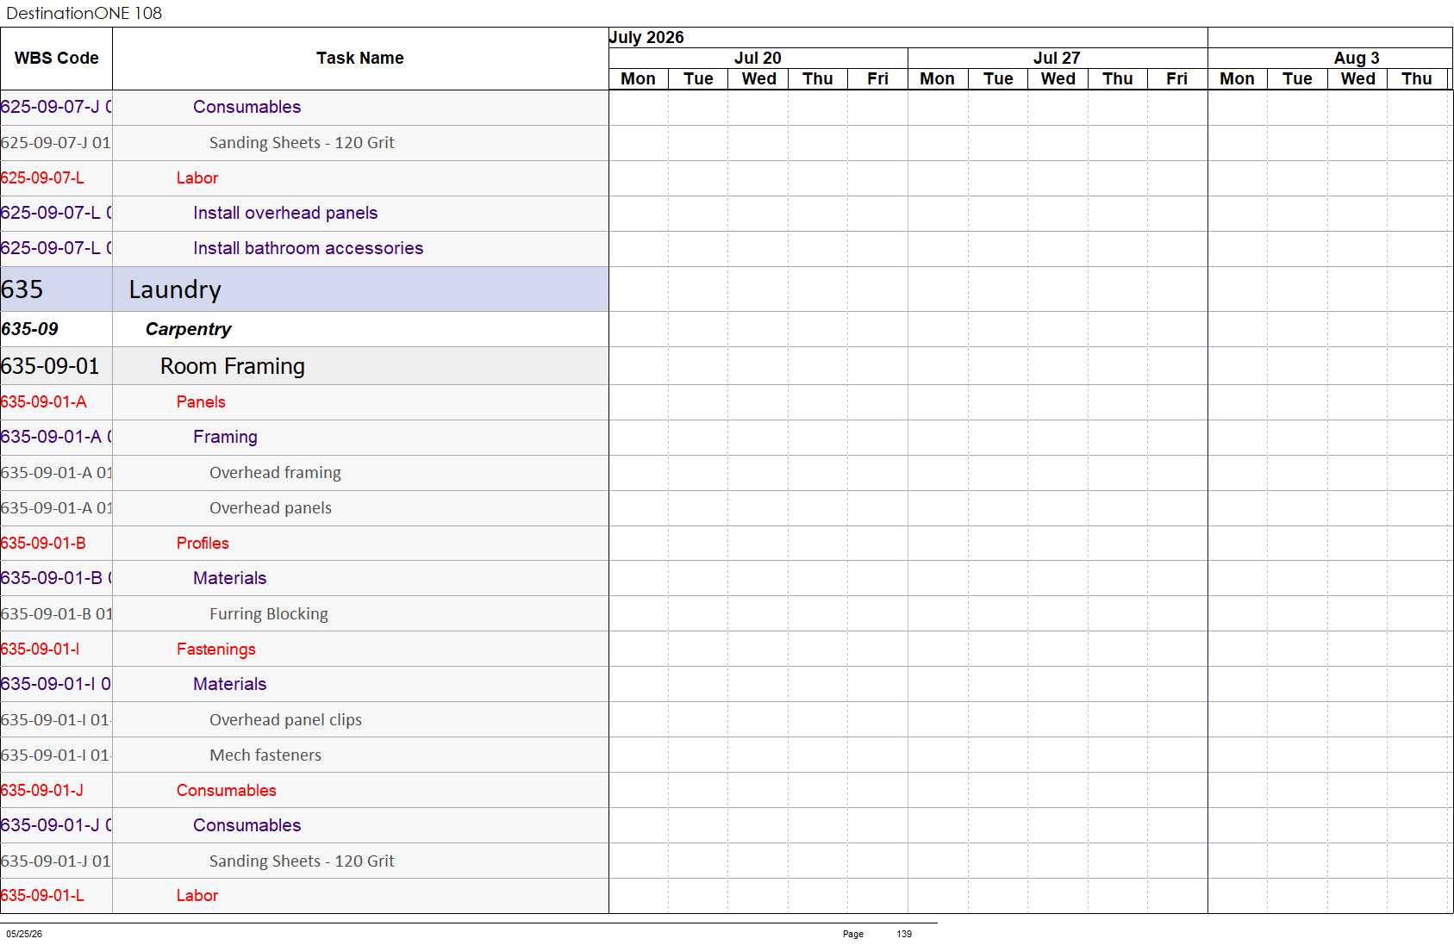Click Mon under Aug 3

tap(1238, 79)
